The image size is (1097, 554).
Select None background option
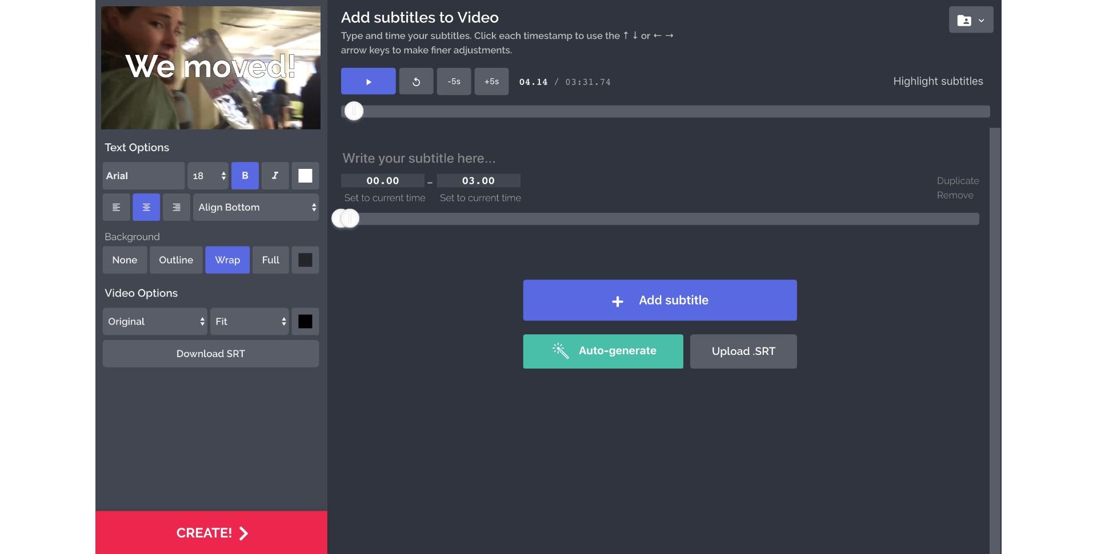[x=125, y=260]
